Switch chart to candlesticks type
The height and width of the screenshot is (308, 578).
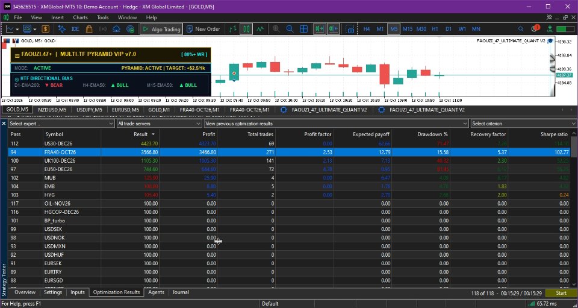(x=246, y=29)
